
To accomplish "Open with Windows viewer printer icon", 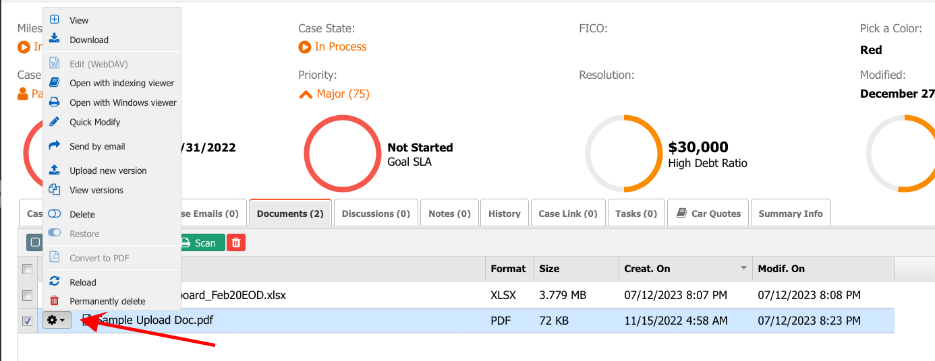I will [x=55, y=102].
